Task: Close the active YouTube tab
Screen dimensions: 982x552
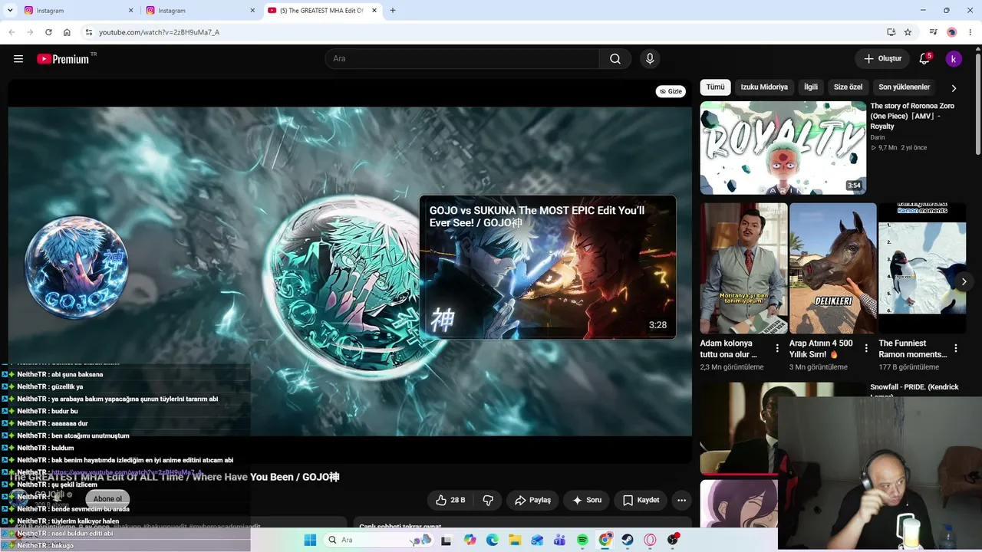Action: point(374,11)
